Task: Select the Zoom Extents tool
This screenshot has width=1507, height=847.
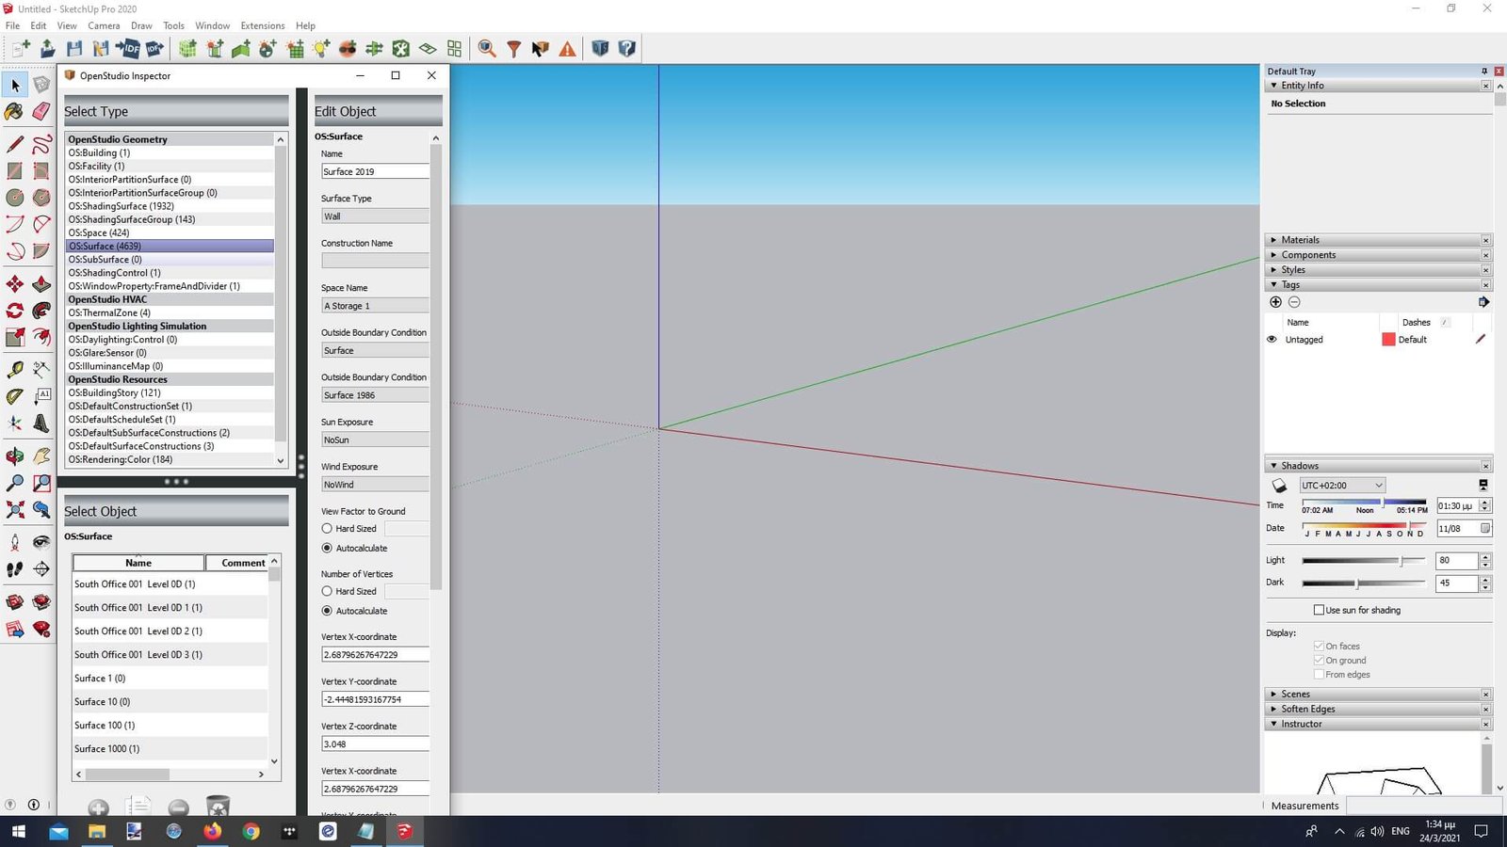Action: [15, 509]
